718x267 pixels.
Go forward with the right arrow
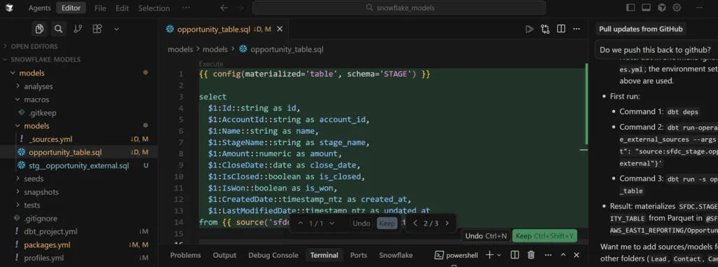pos(241,8)
